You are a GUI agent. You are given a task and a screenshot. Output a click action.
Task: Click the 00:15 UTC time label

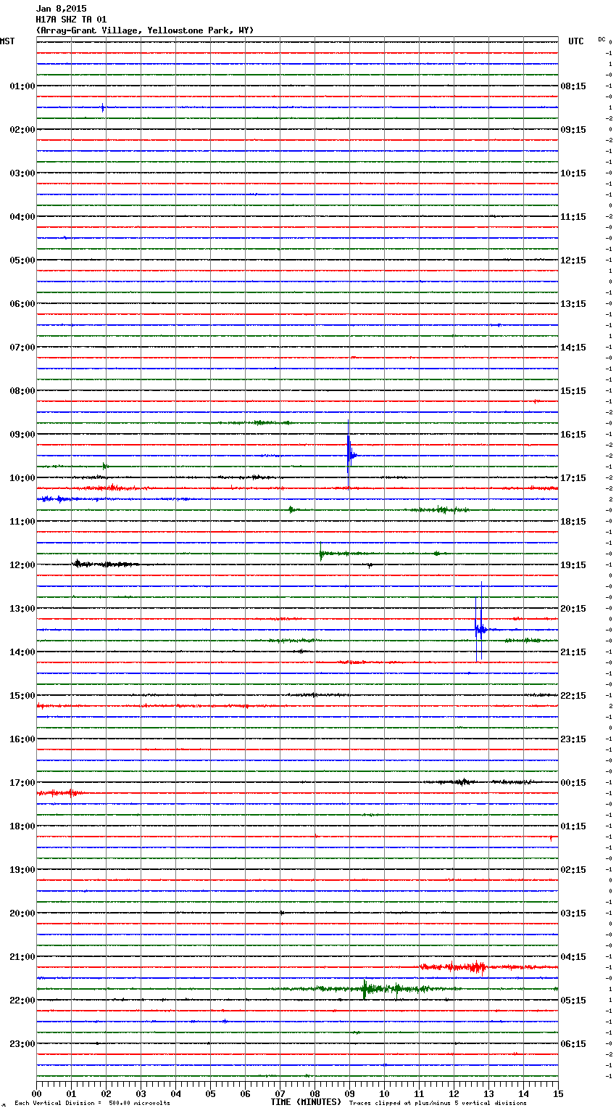tap(573, 783)
